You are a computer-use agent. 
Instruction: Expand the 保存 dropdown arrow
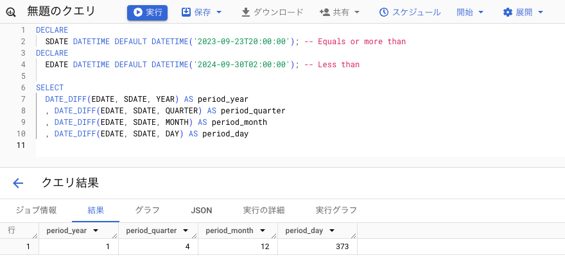(x=219, y=12)
